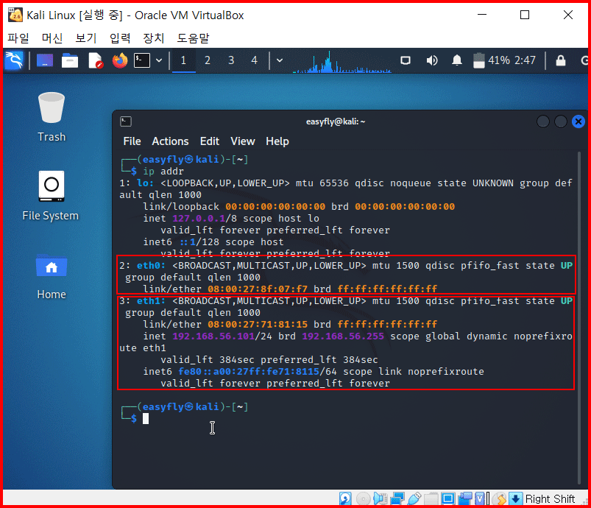Click the audio status icon in VirtualBox
Viewport: 591px width, 508px height.
[x=381, y=498]
